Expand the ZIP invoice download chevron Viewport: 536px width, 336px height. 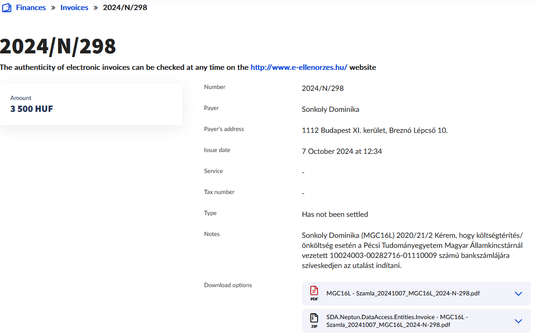coord(518,321)
